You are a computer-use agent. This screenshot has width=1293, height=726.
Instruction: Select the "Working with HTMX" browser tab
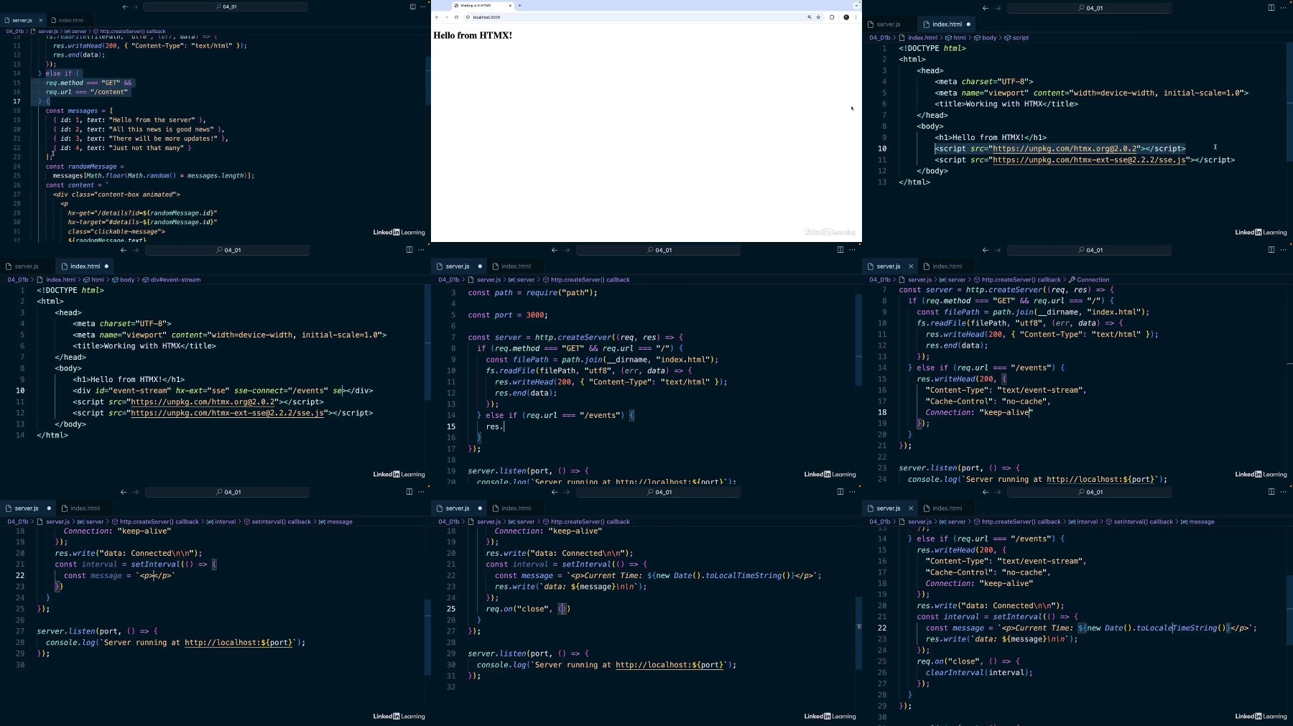[x=476, y=5]
